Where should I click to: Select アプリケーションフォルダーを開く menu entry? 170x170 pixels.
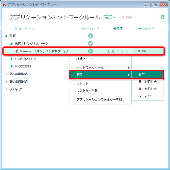click(x=101, y=99)
